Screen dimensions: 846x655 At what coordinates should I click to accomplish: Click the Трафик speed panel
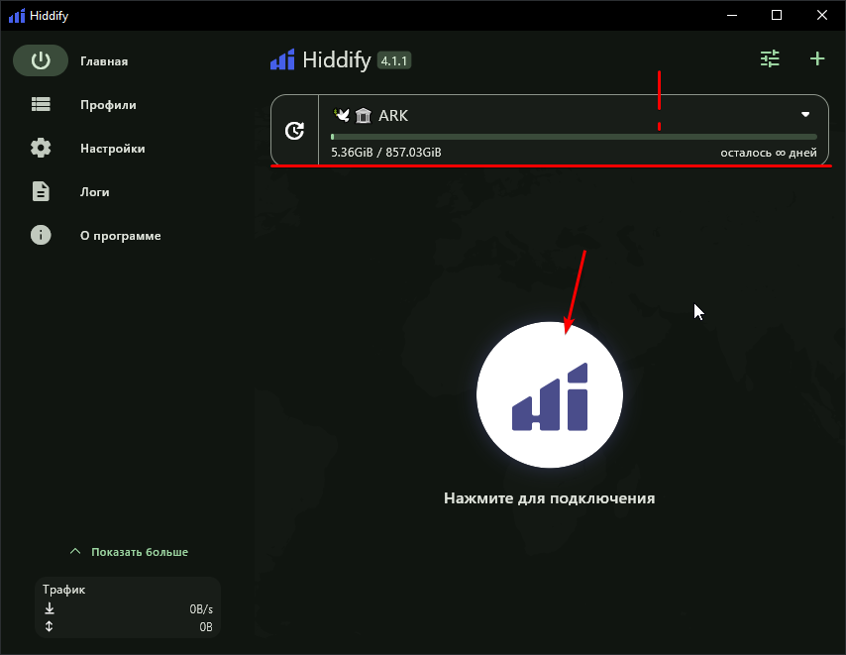pos(128,607)
